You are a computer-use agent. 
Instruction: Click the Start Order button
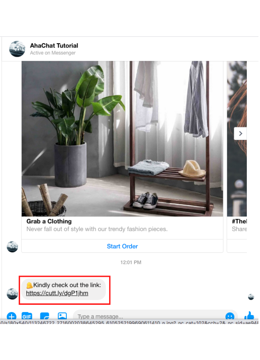pos(122,246)
